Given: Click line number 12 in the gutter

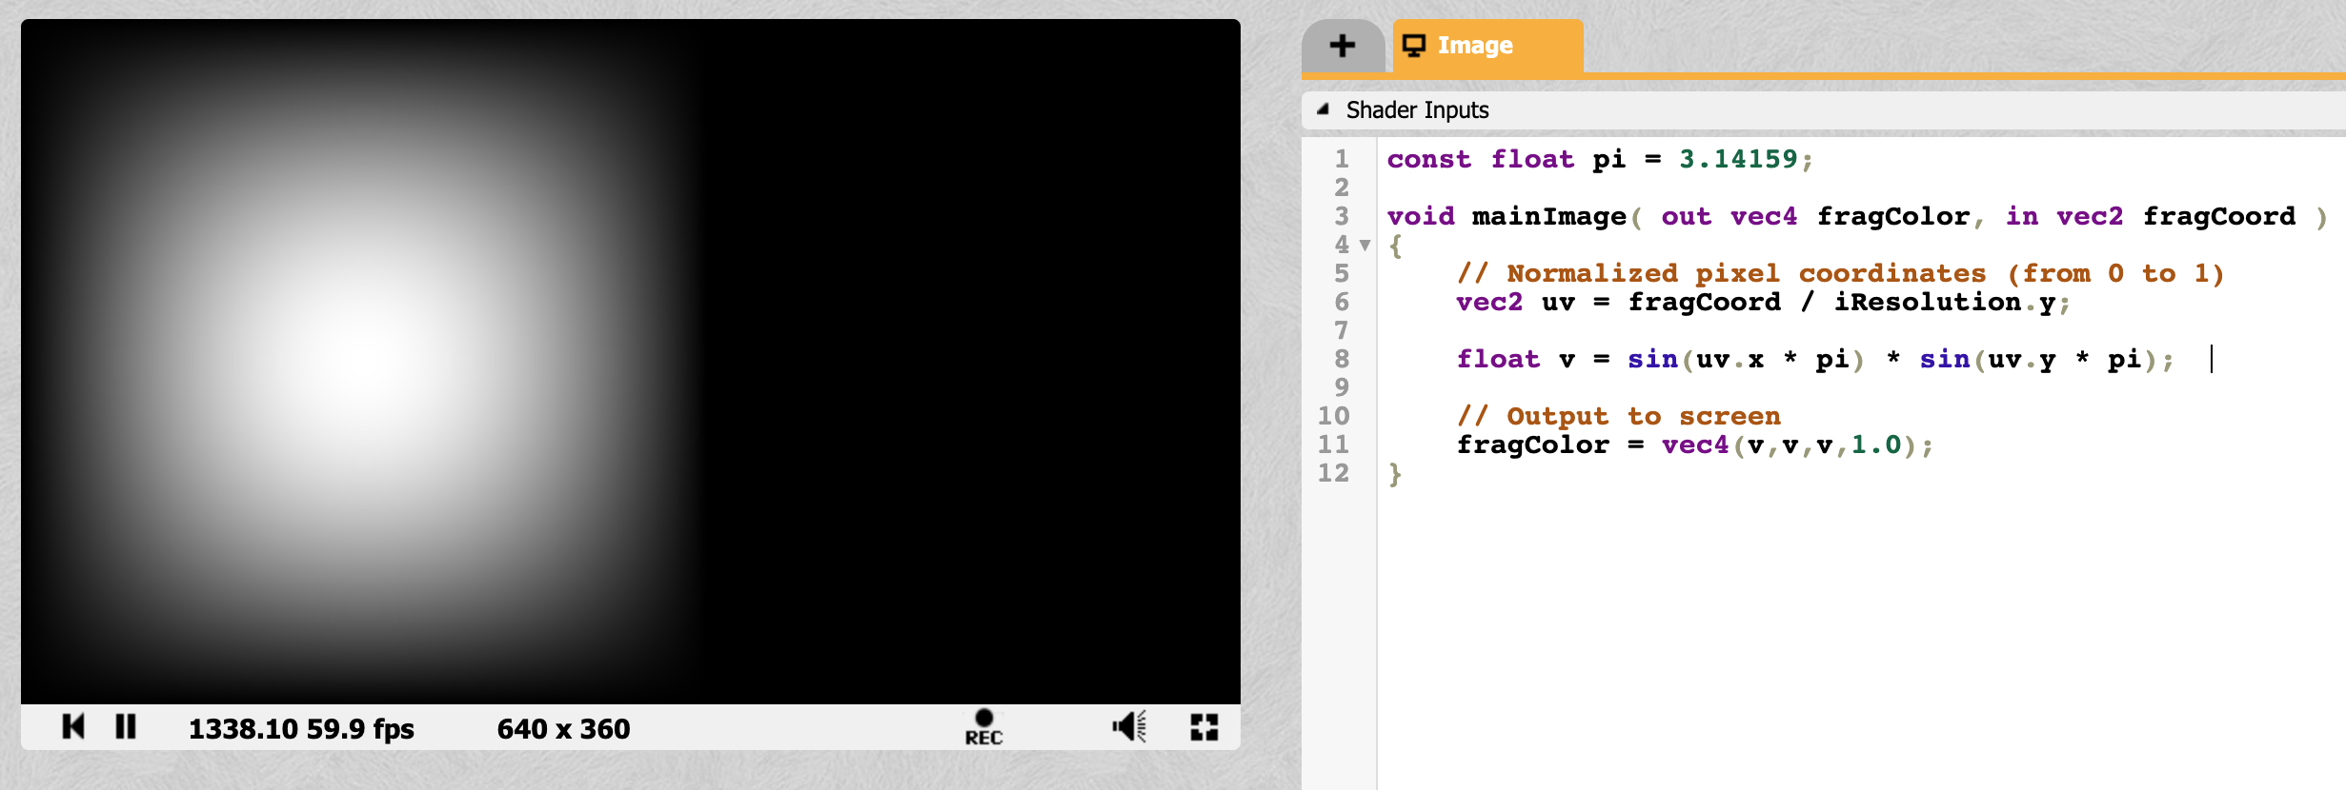Looking at the screenshot, I should point(1333,473).
